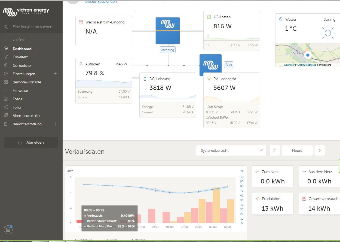Click the Berichterstattung document icon

[6, 124]
